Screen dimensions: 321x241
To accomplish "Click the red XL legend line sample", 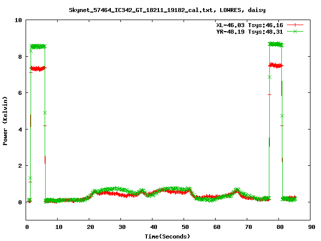I will 295,25.
